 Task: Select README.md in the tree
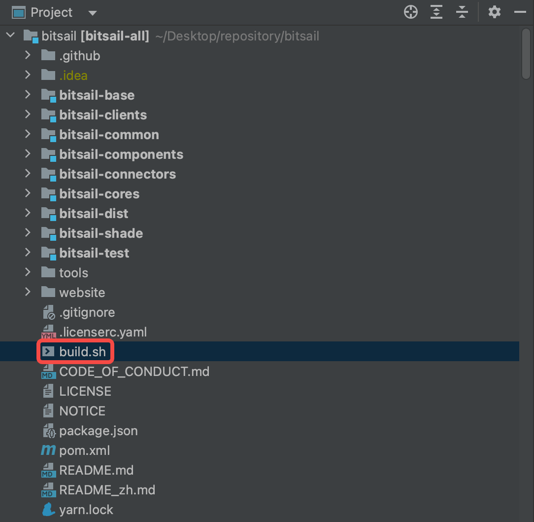pos(96,470)
